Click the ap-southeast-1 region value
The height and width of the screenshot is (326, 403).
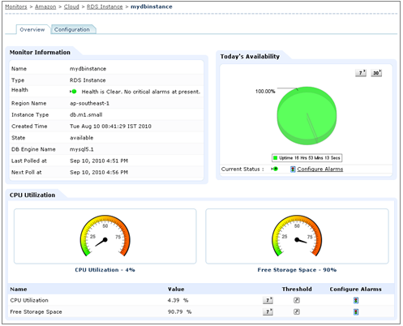89,103
